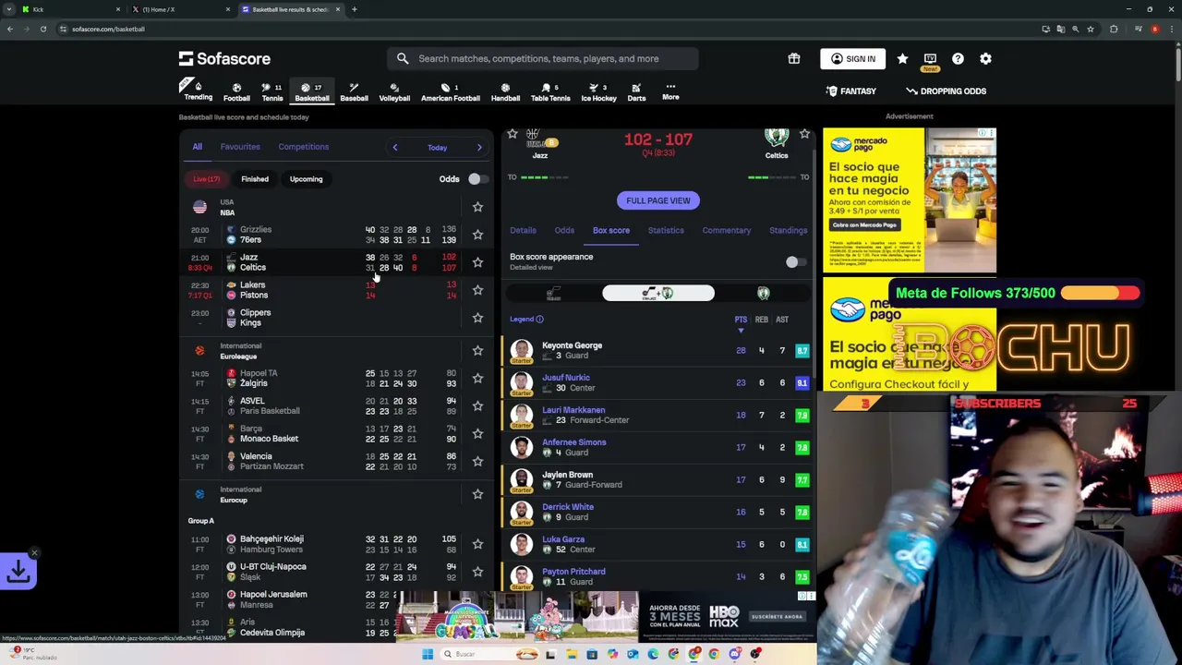The image size is (1182, 665).
Task: Open the FANTASY link
Action: point(850,91)
